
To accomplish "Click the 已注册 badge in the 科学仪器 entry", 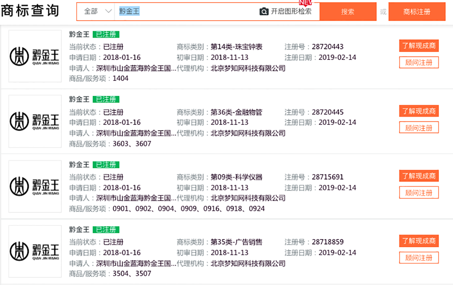I will (106, 165).
